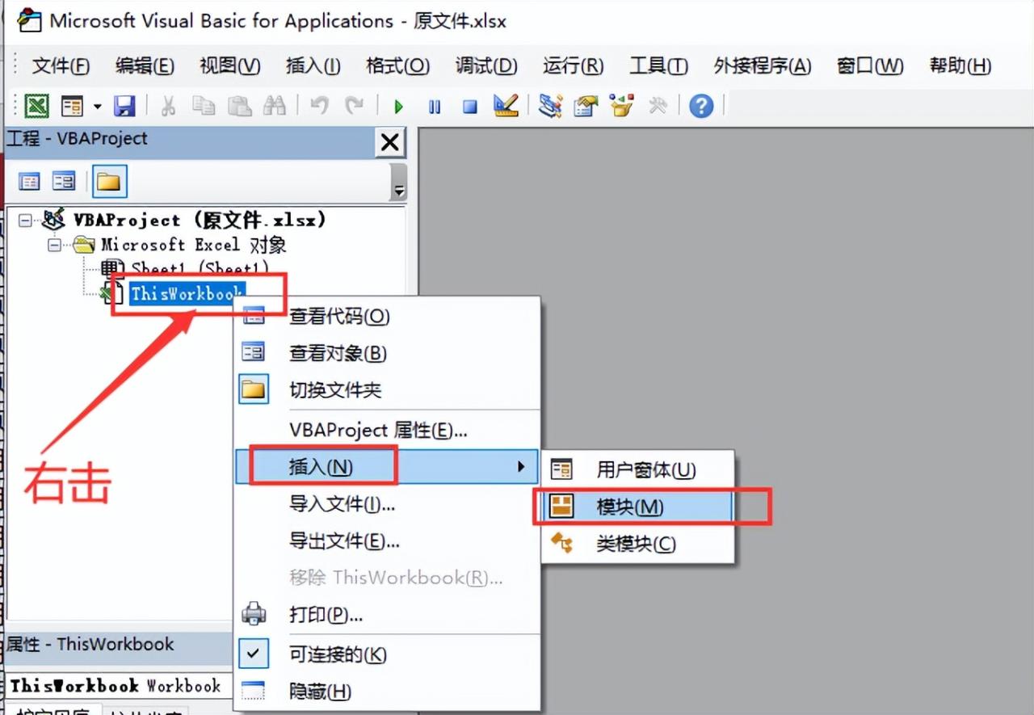The image size is (1034, 715).
Task: Save the workbook with floppy disk icon
Action: (x=124, y=106)
